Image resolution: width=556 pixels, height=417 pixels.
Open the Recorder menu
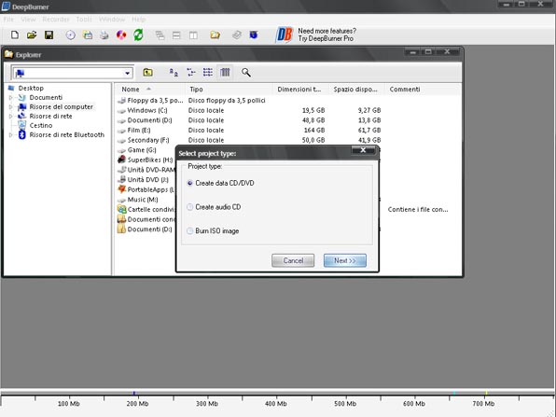[x=56, y=20]
